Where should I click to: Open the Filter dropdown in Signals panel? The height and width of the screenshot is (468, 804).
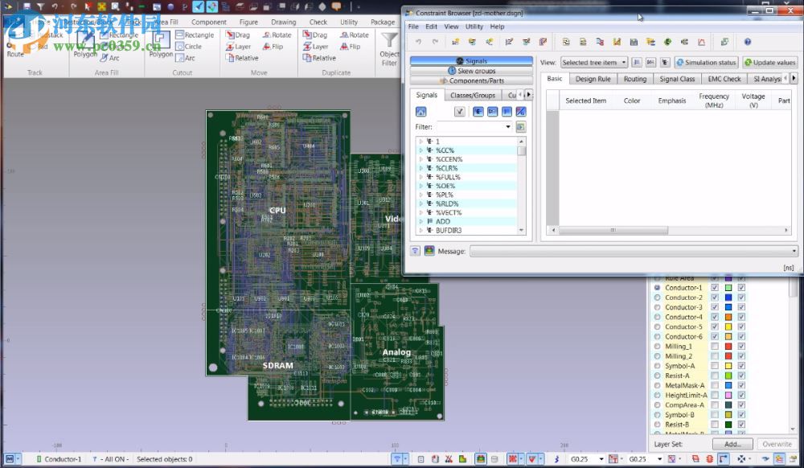pos(508,127)
